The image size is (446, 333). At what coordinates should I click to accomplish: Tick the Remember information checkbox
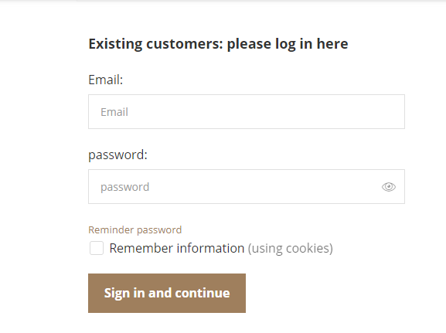97,248
